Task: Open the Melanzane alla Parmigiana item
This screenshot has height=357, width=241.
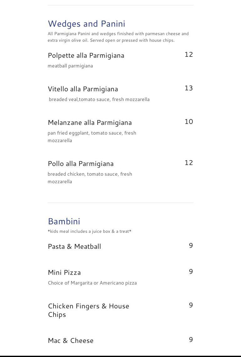Action: click(x=90, y=123)
